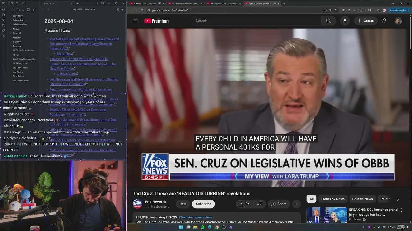412x231 pixels.
Task: Expand the Templates folder
Action: click(x=17, y=46)
